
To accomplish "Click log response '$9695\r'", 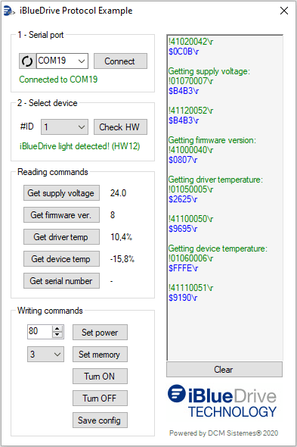I will click(x=183, y=229).
